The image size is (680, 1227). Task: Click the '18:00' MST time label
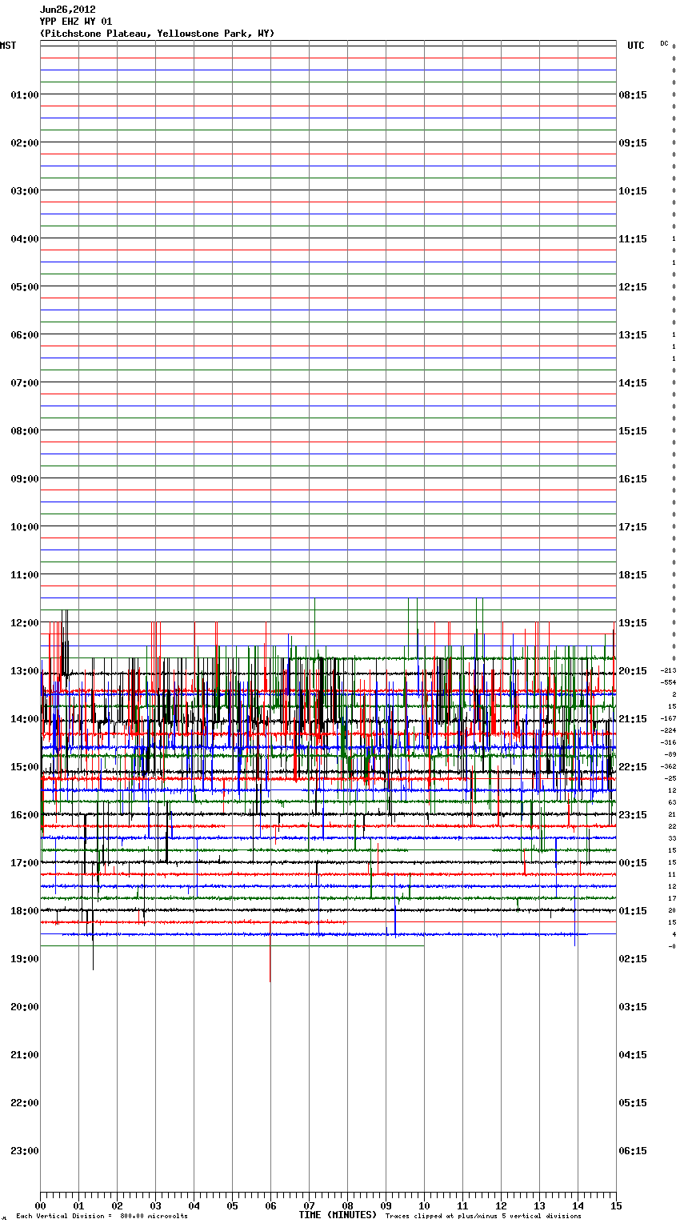25,911
